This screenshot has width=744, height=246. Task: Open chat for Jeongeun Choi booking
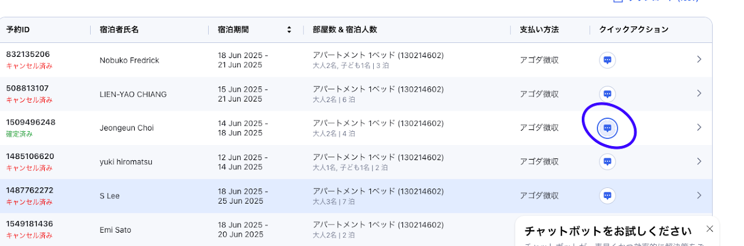[607, 128]
